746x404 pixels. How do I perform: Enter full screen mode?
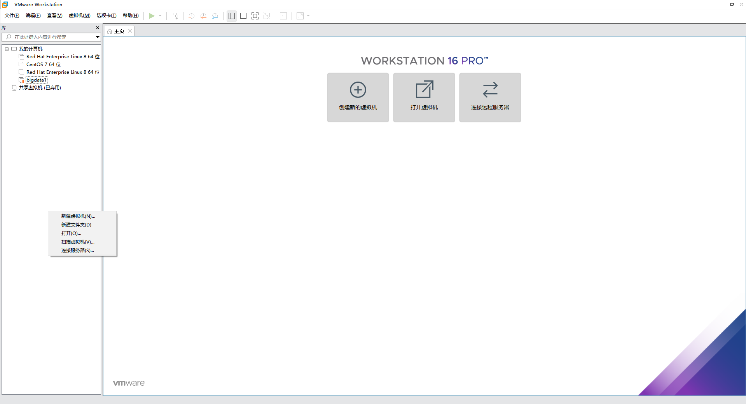pyautogui.click(x=255, y=16)
